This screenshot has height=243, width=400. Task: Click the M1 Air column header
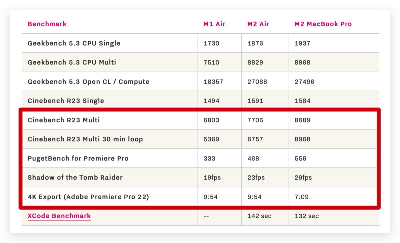pyautogui.click(x=214, y=24)
